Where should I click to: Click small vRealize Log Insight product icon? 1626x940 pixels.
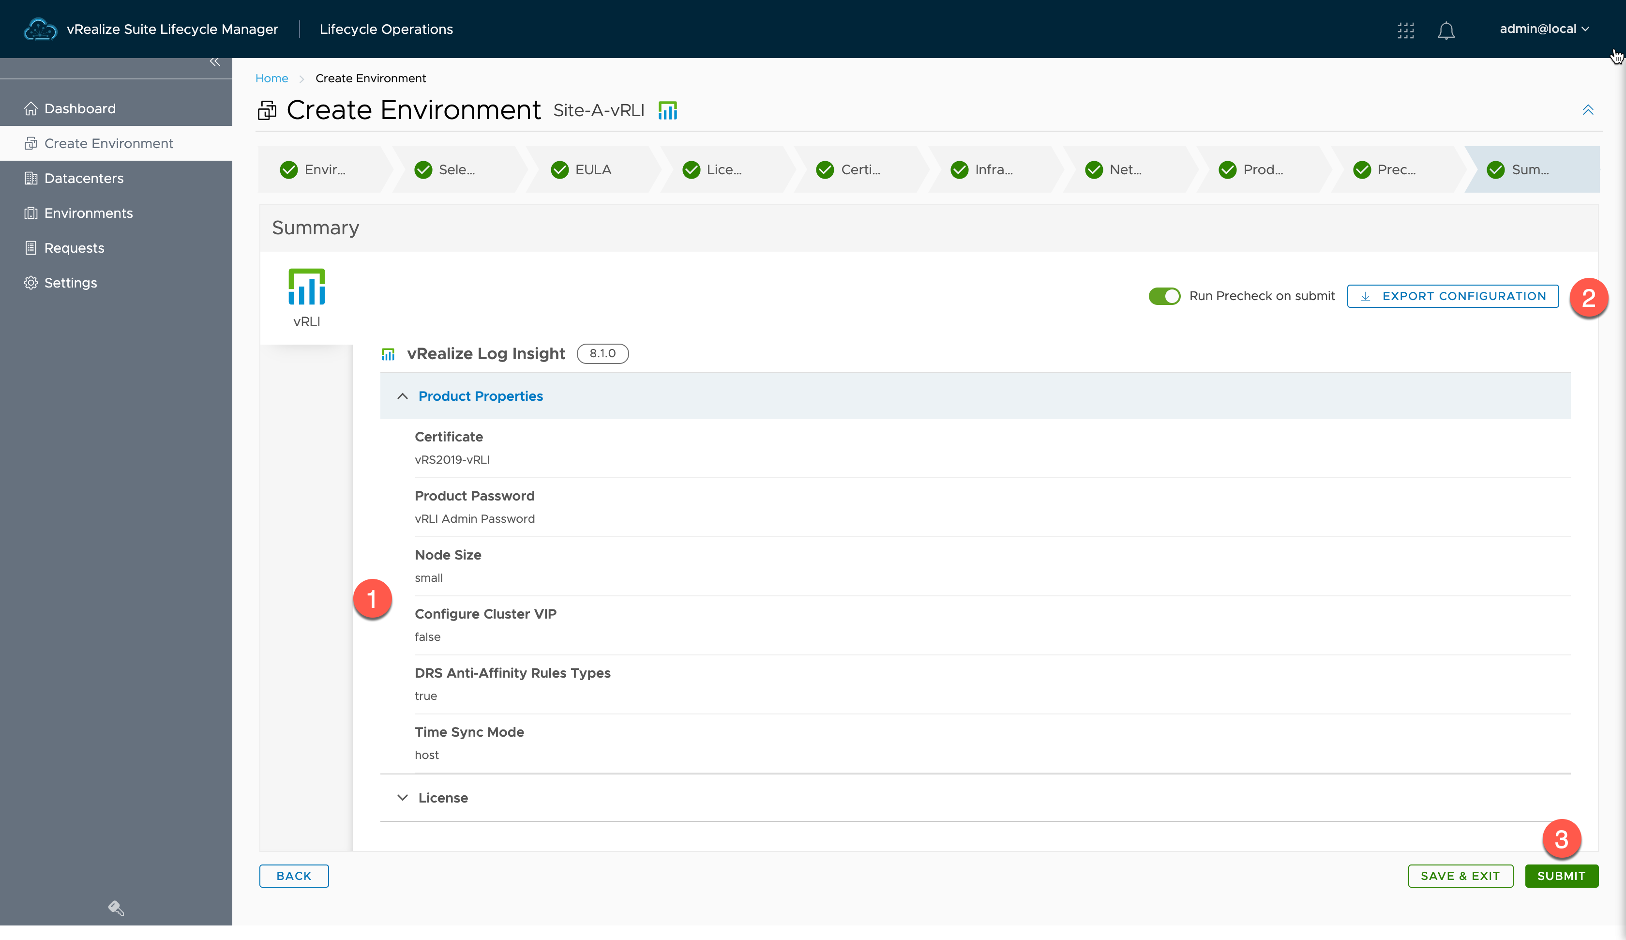click(388, 354)
